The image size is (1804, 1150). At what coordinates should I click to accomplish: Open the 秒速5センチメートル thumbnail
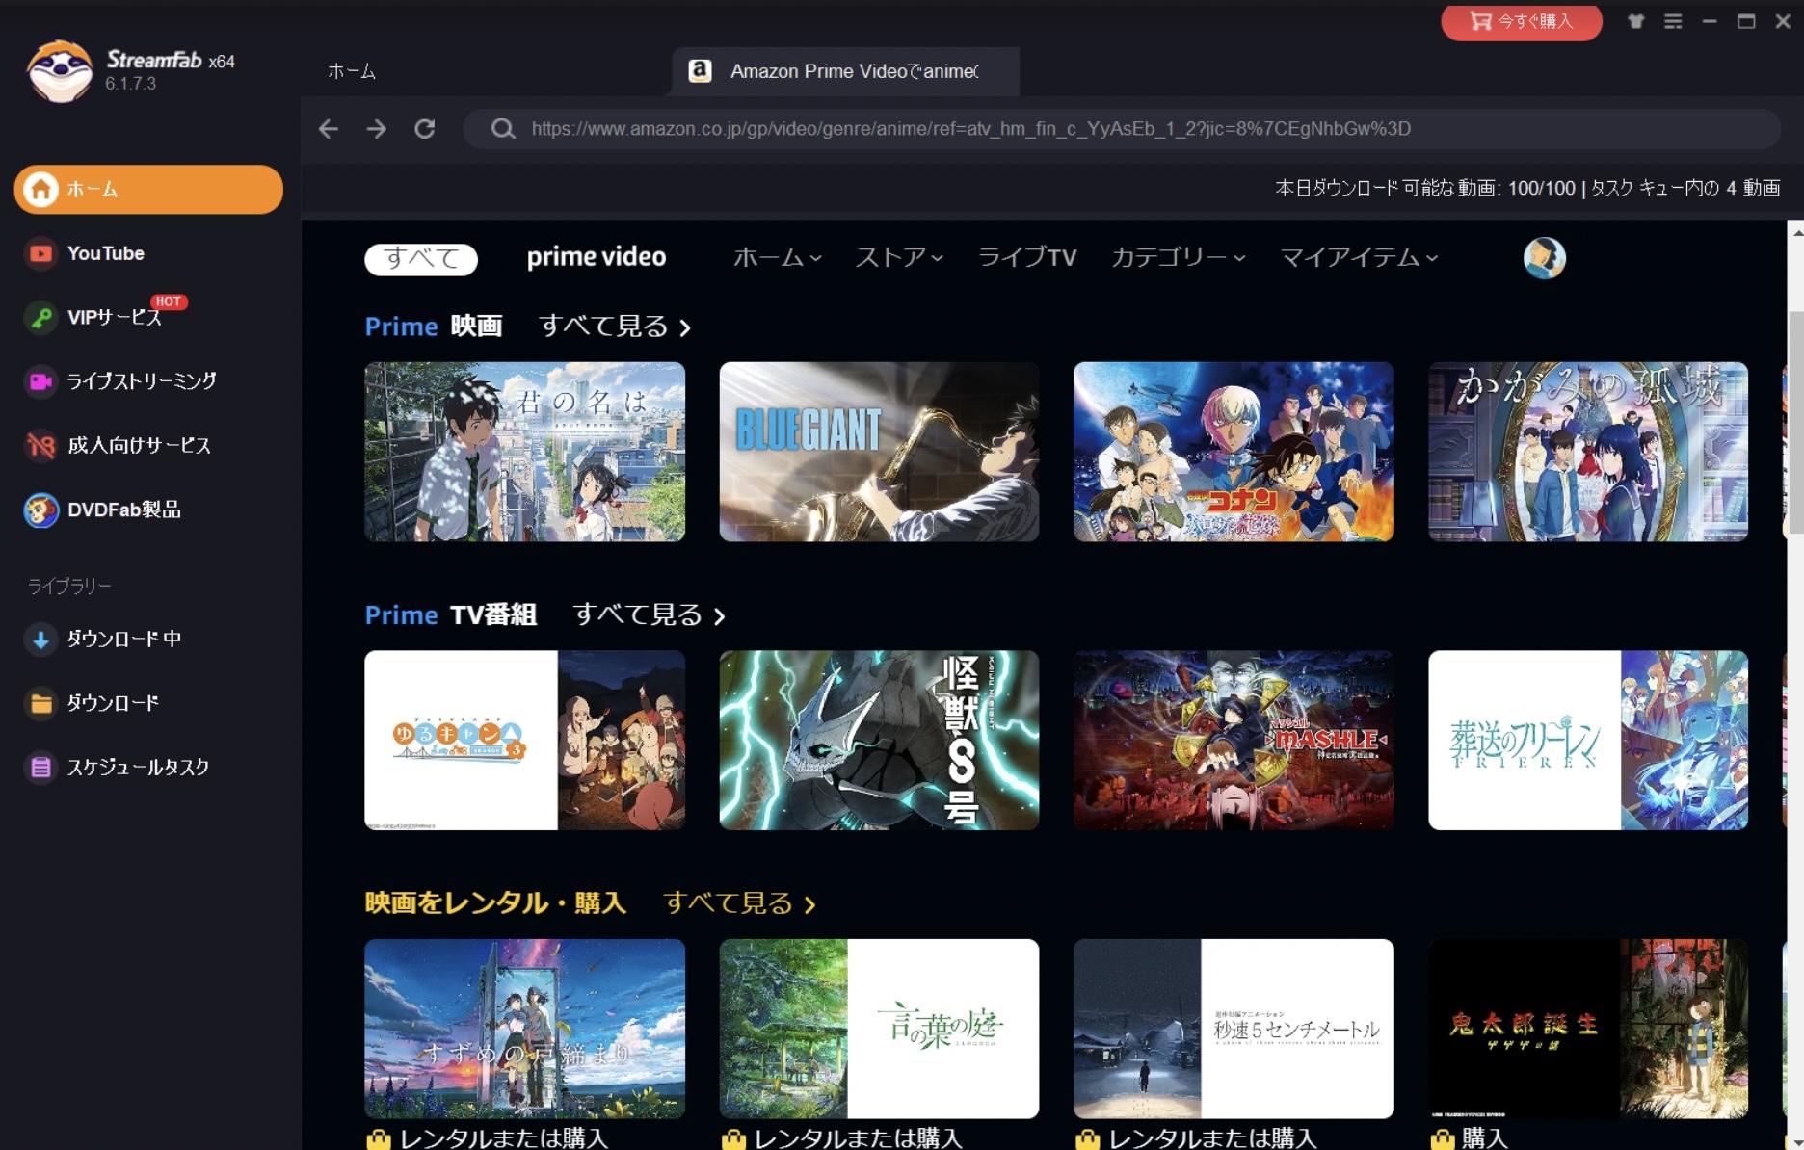[1234, 1029]
